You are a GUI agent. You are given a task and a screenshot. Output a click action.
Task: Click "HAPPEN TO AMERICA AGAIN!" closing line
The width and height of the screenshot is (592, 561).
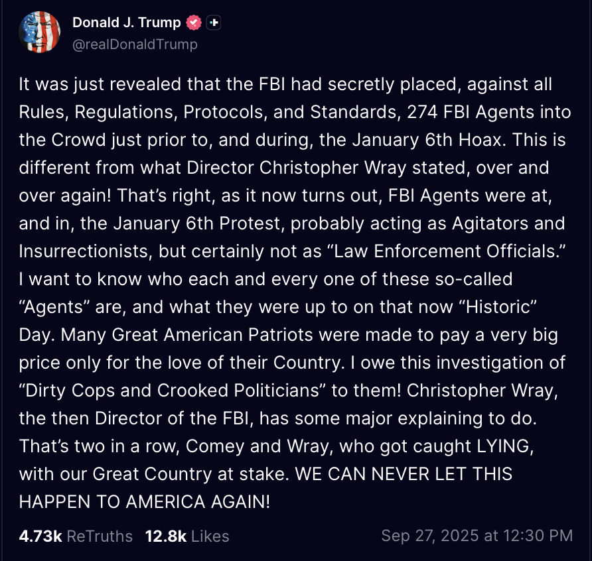point(145,502)
